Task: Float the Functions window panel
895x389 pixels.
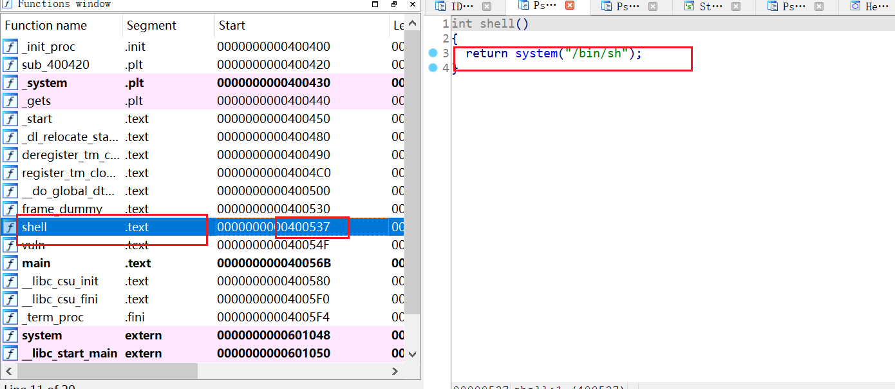Action: 395,4
